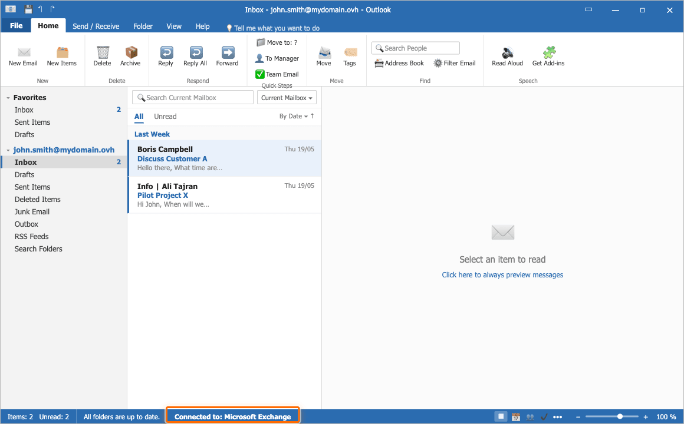Click 'Click here to always preview messages'
Screen dimensions: 684x424
(502, 275)
